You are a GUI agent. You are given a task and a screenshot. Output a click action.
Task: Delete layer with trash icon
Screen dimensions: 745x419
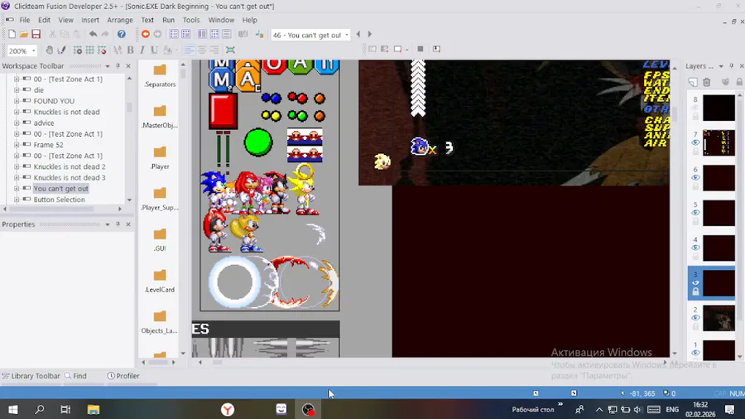707,82
